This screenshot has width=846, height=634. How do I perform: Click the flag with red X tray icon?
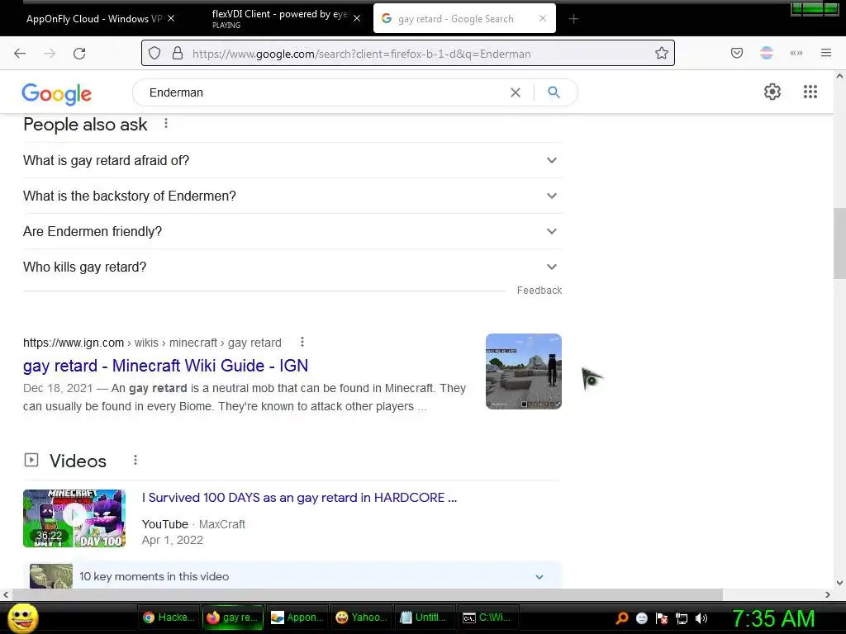(x=662, y=618)
